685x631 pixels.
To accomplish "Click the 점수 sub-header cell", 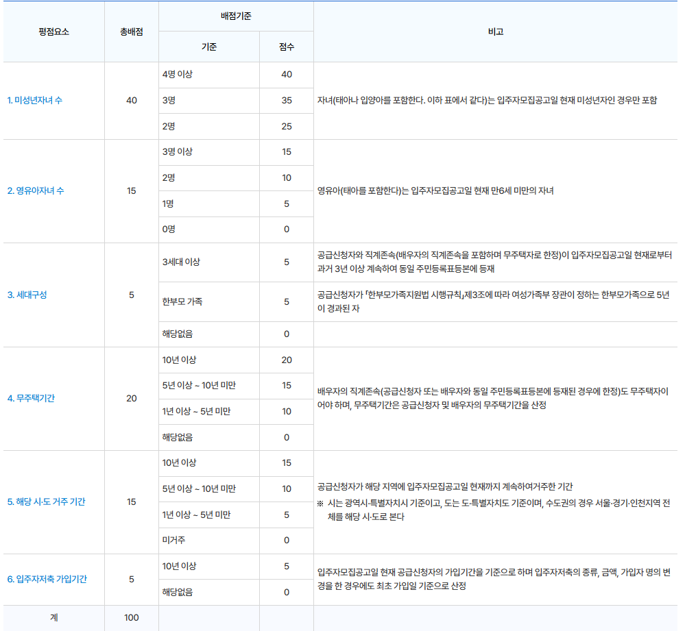I will pos(286,46).
